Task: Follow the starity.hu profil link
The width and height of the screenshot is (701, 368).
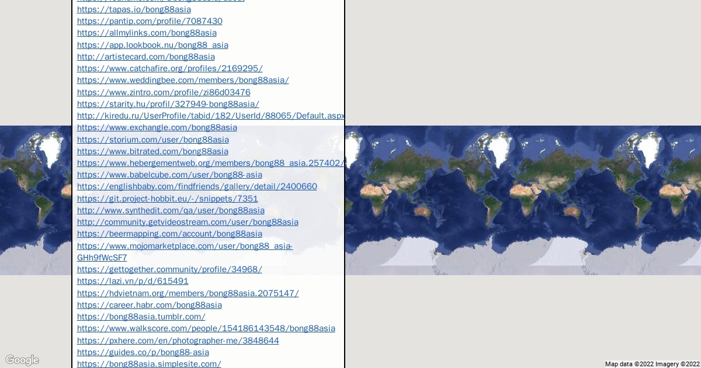Action: click(168, 104)
